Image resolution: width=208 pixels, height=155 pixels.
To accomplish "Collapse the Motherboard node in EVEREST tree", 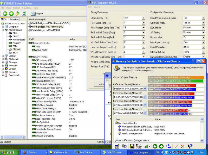I will pos(3,30).
